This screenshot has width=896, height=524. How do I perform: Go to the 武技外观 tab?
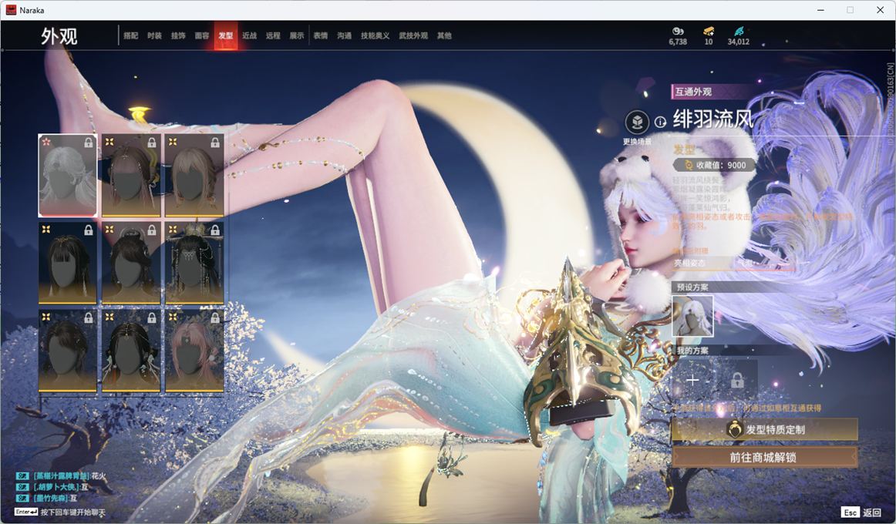(413, 35)
